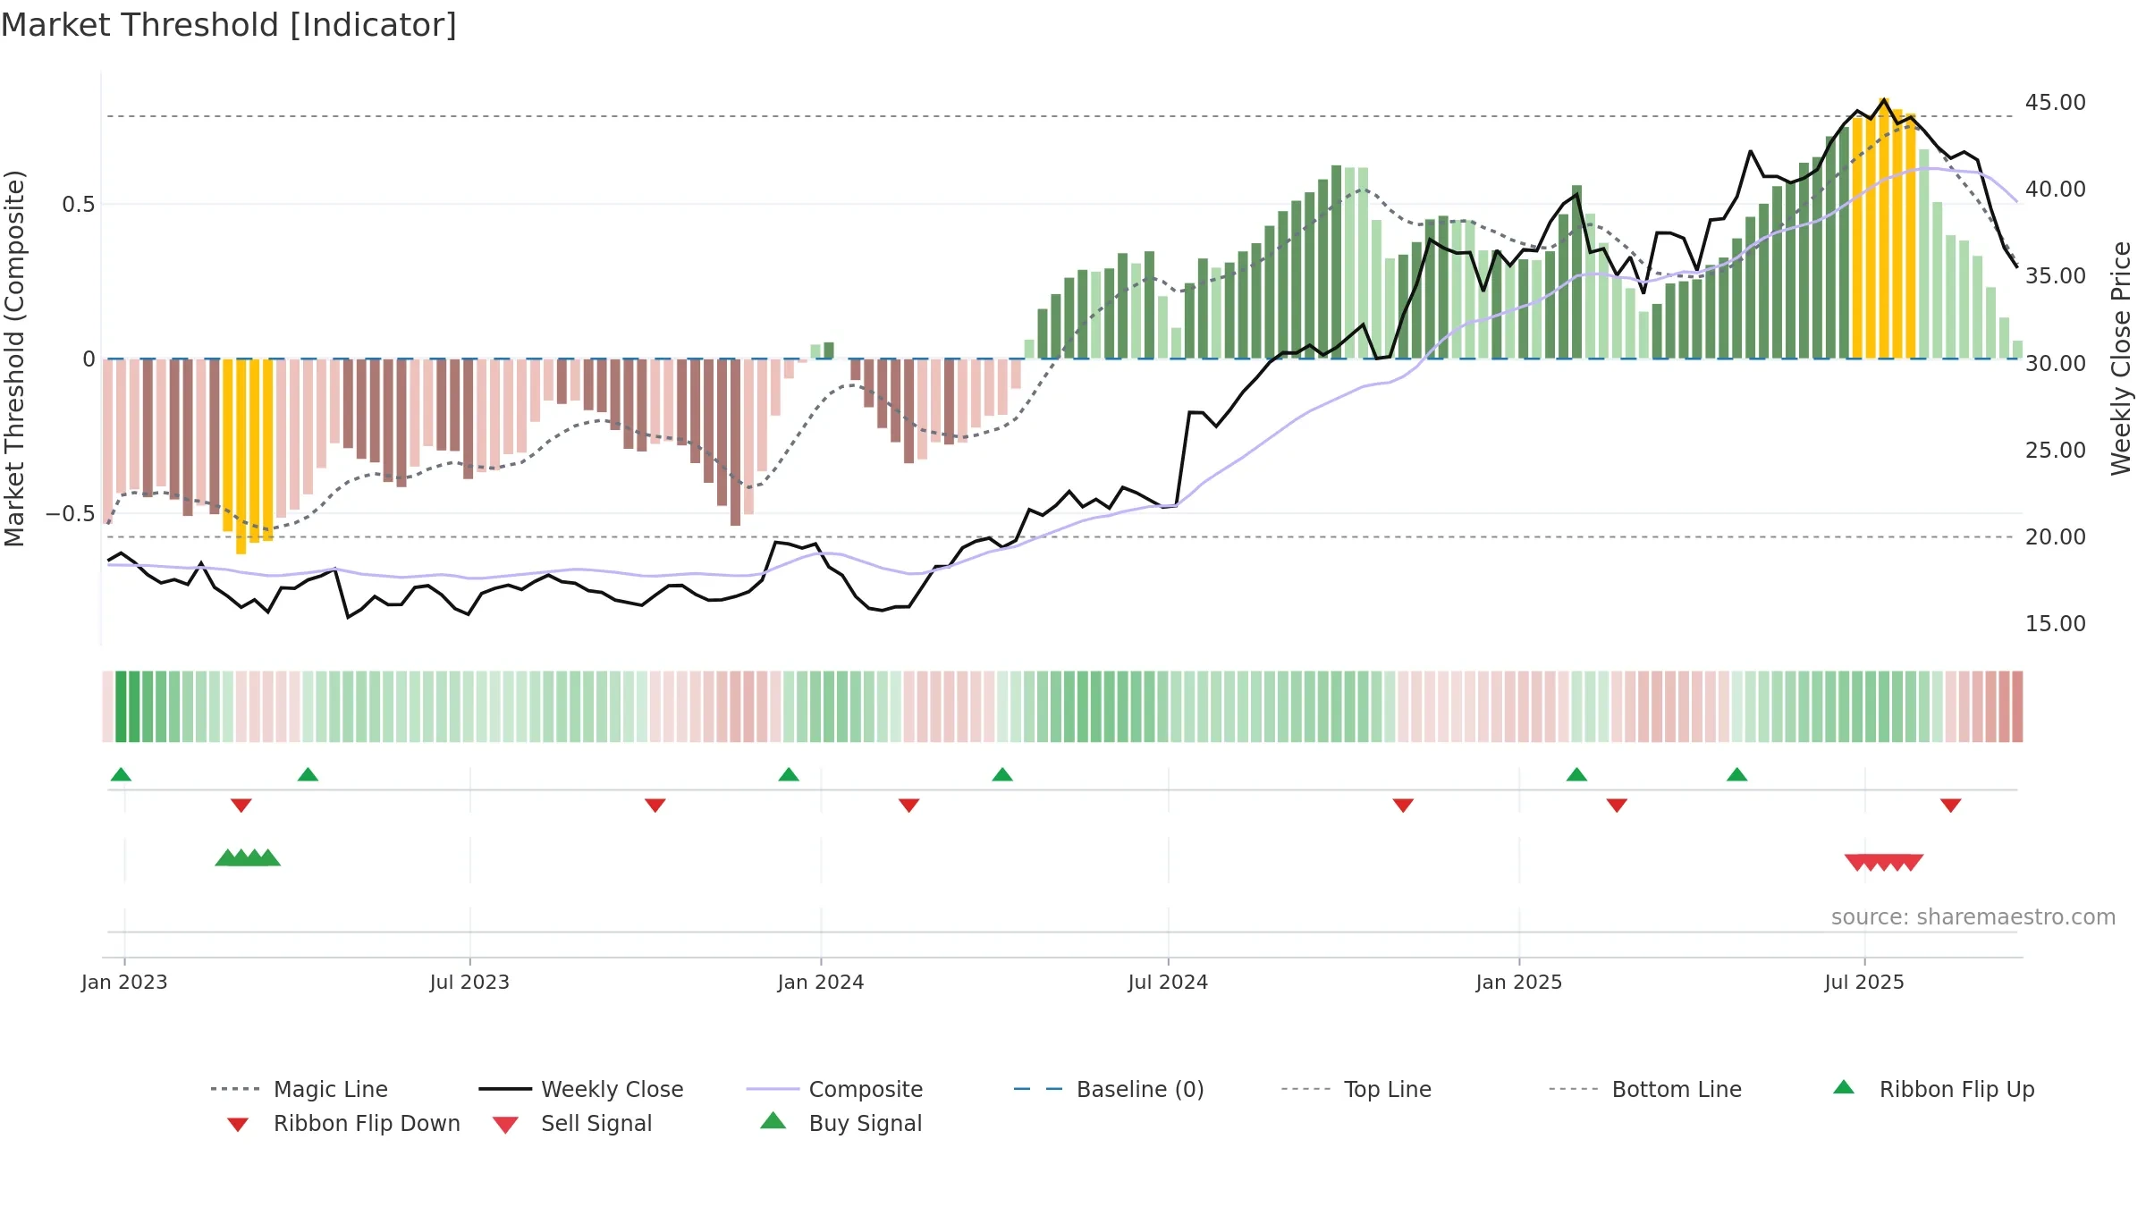Viewport: 2146px width, 1207px height.
Task: Click the Jan 2025 x-axis label
Action: [1519, 983]
